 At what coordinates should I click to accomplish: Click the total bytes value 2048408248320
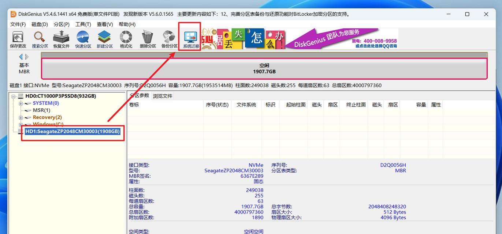click(387, 207)
